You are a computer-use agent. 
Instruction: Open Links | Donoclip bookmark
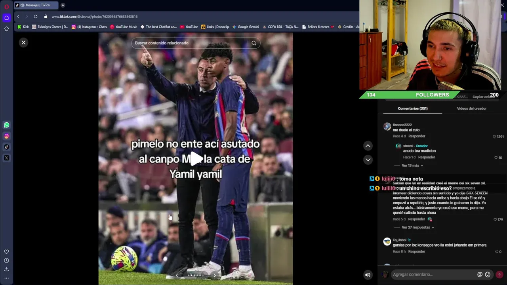(x=215, y=27)
